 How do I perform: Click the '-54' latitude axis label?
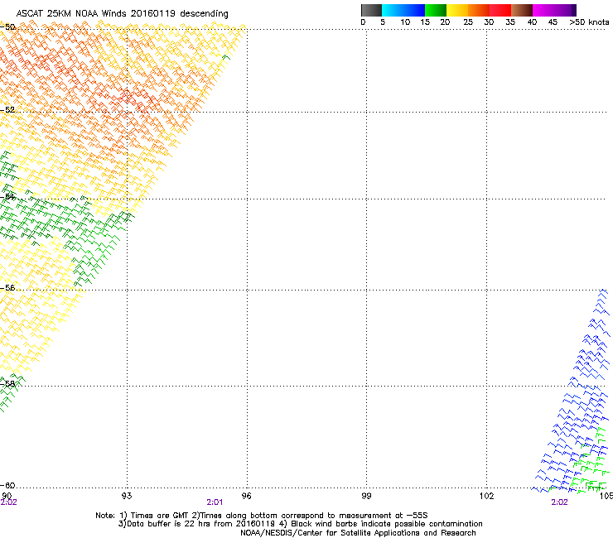tap(7, 197)
